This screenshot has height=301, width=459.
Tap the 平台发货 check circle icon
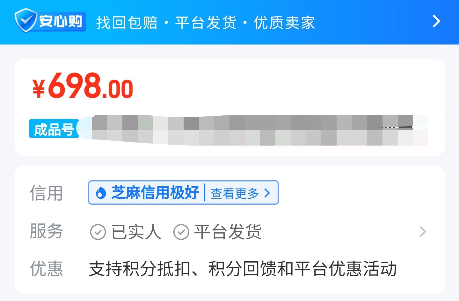click(x=181, y=232)
